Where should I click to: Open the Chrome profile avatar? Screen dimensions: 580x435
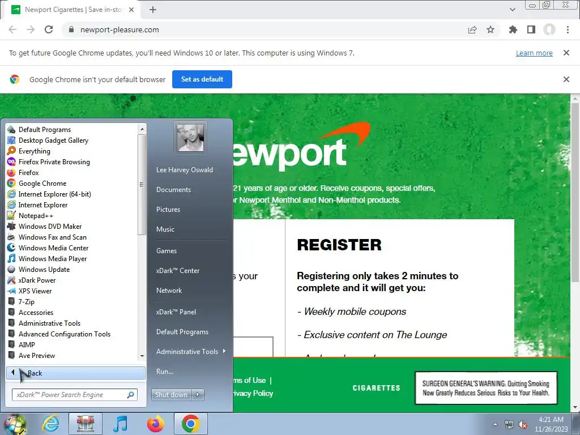[549, 29]
